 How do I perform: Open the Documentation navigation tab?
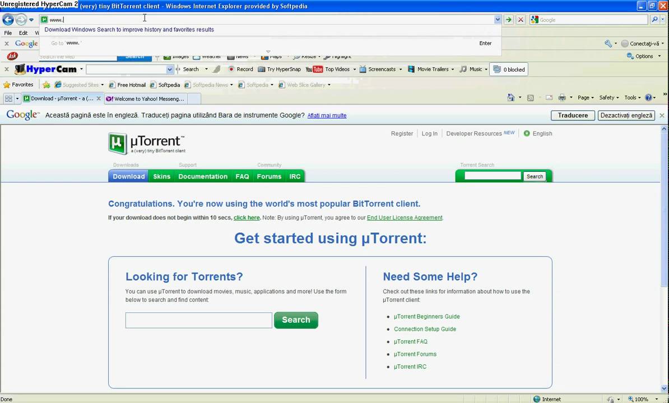pyautogui.click(x=203, y=176)
